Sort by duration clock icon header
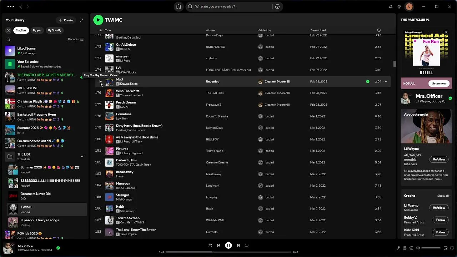 point(379,30)
